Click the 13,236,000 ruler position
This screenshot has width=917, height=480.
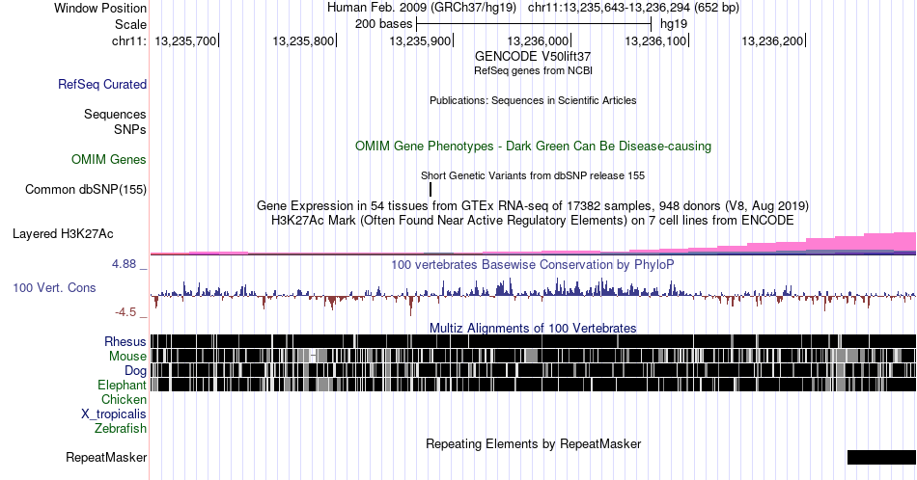pyautogui.click(x=538, y=40)
